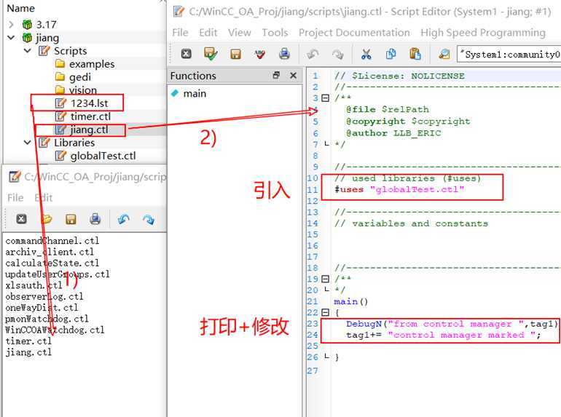
Task: Click main in the Functions list
Action: click(195, 94)
